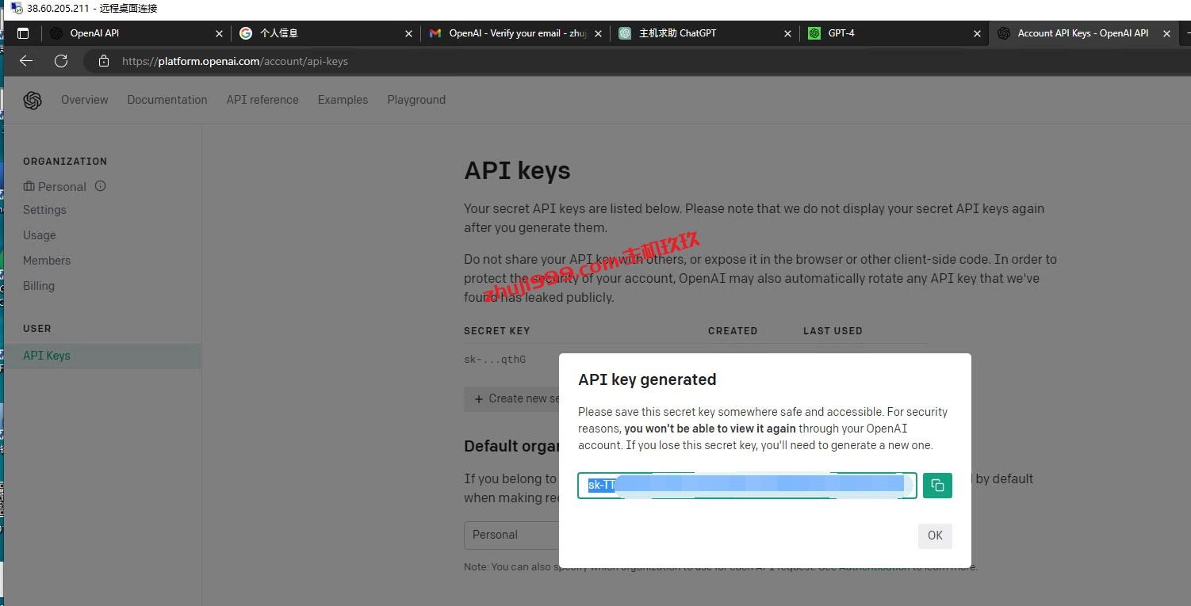Click the API keys page heading
This screenshot has width=1191, height=606.
pyautogui.click(x=517, y=171)
